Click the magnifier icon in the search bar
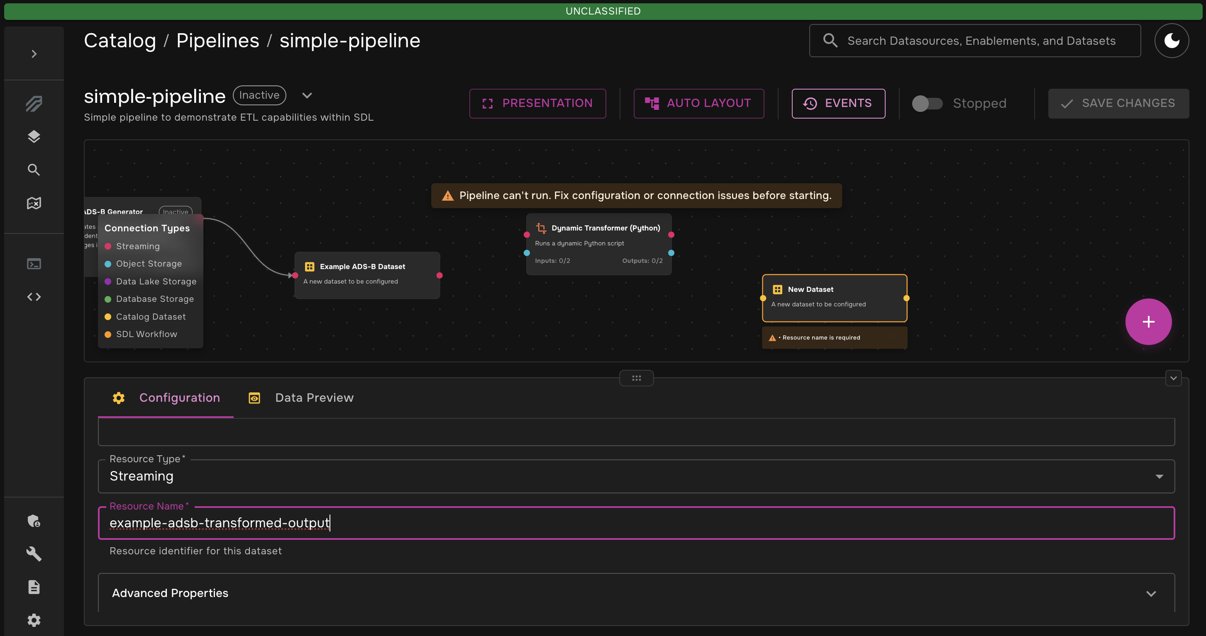 830,41
